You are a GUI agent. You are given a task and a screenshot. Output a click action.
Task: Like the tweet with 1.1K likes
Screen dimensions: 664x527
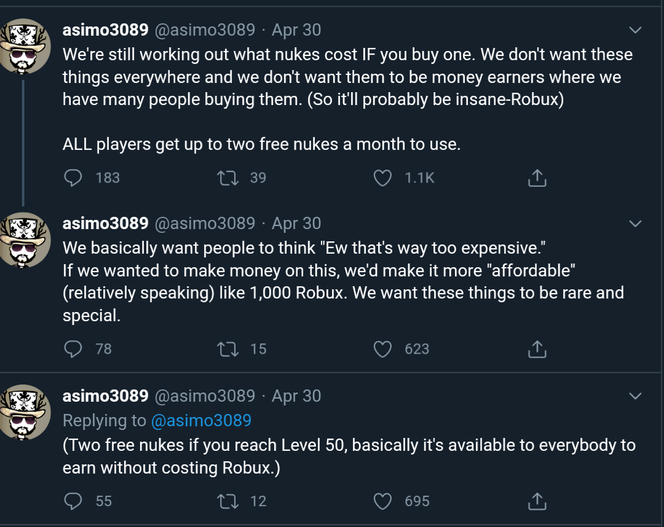383,178
